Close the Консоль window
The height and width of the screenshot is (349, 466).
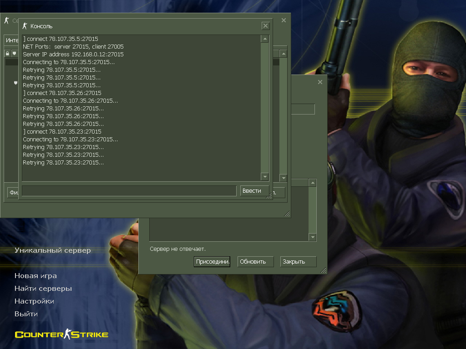(x=265, y=26)
